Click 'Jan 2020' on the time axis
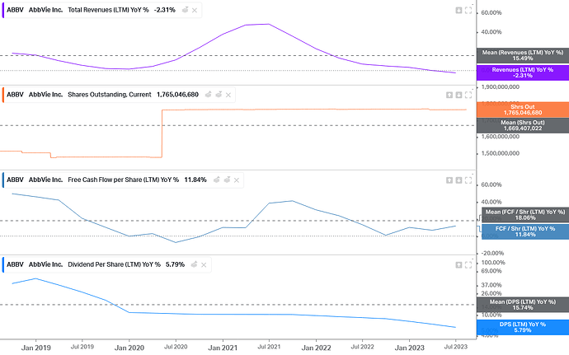569x355 pixels. pyautogui.click(x=129, y=348)
